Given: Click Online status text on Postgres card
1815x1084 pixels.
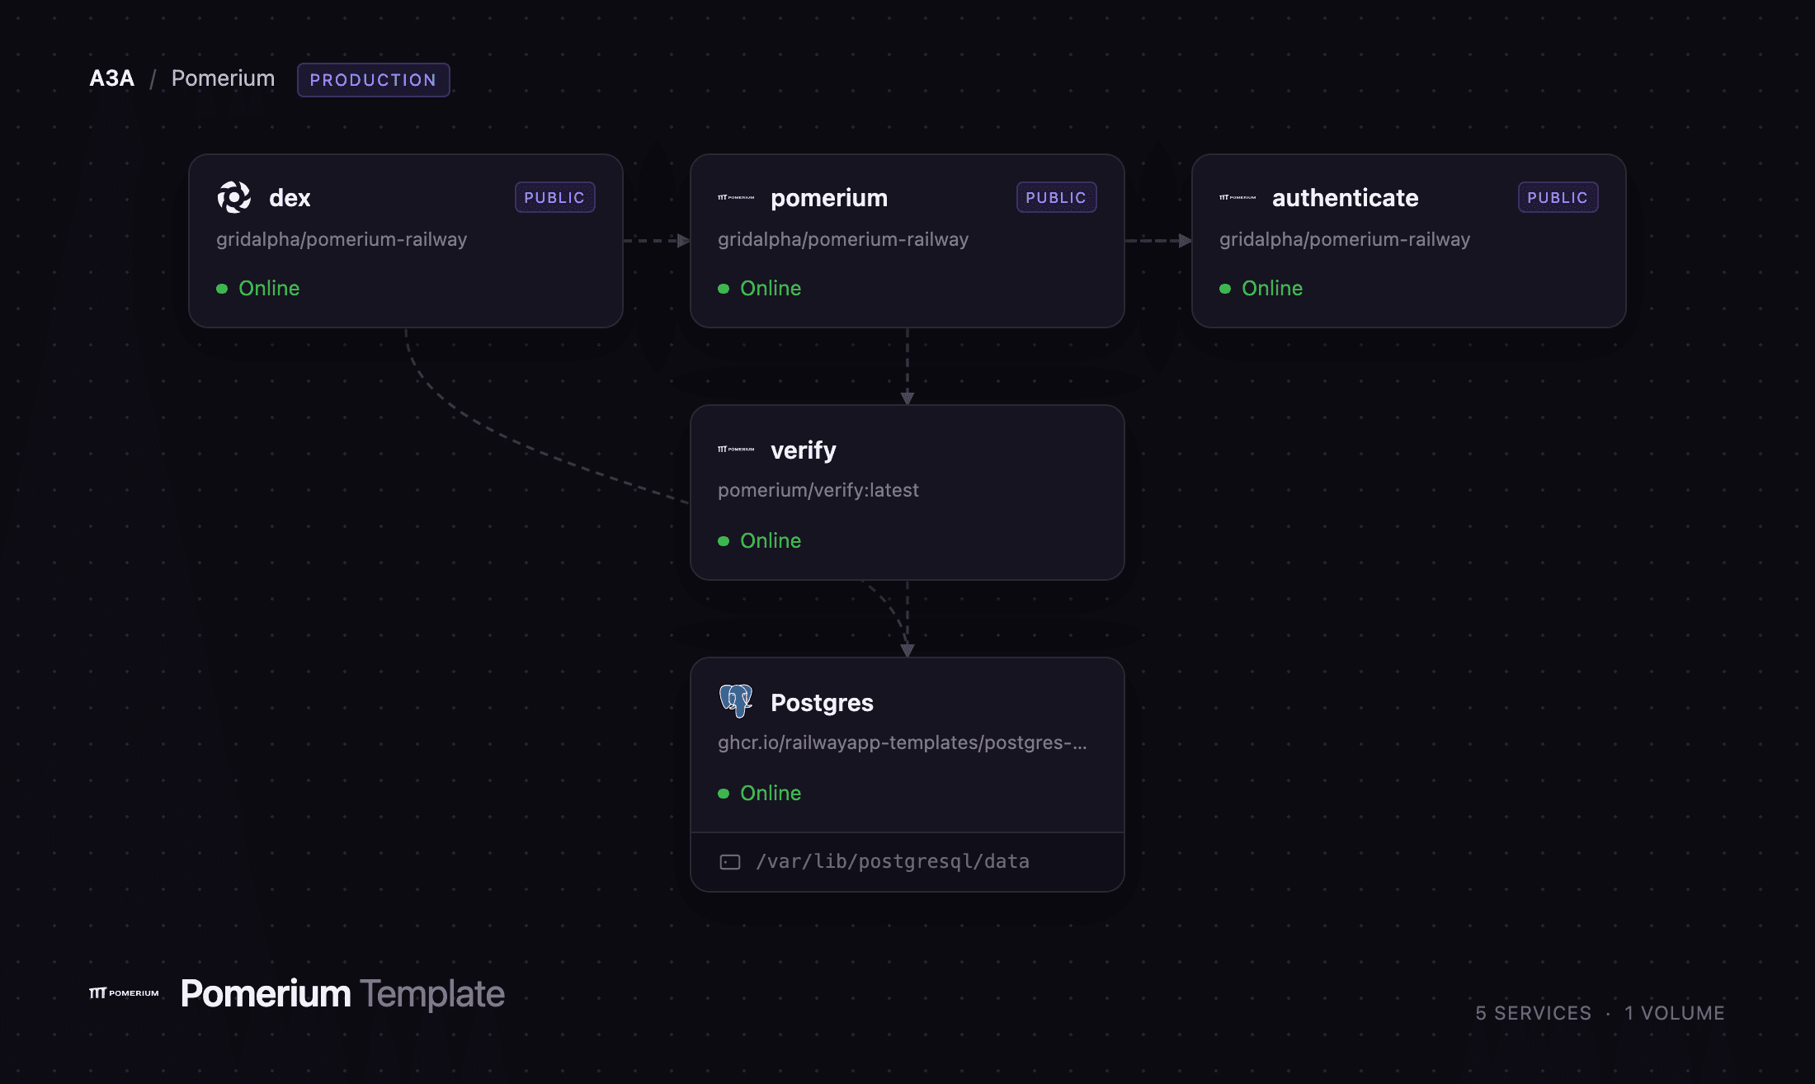Looking at the screenshot, I should (x=771, y=793).
